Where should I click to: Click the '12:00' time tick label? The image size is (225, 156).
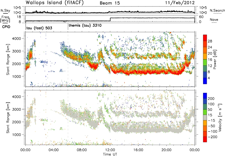pyautogui.click(x=110, y=150)
